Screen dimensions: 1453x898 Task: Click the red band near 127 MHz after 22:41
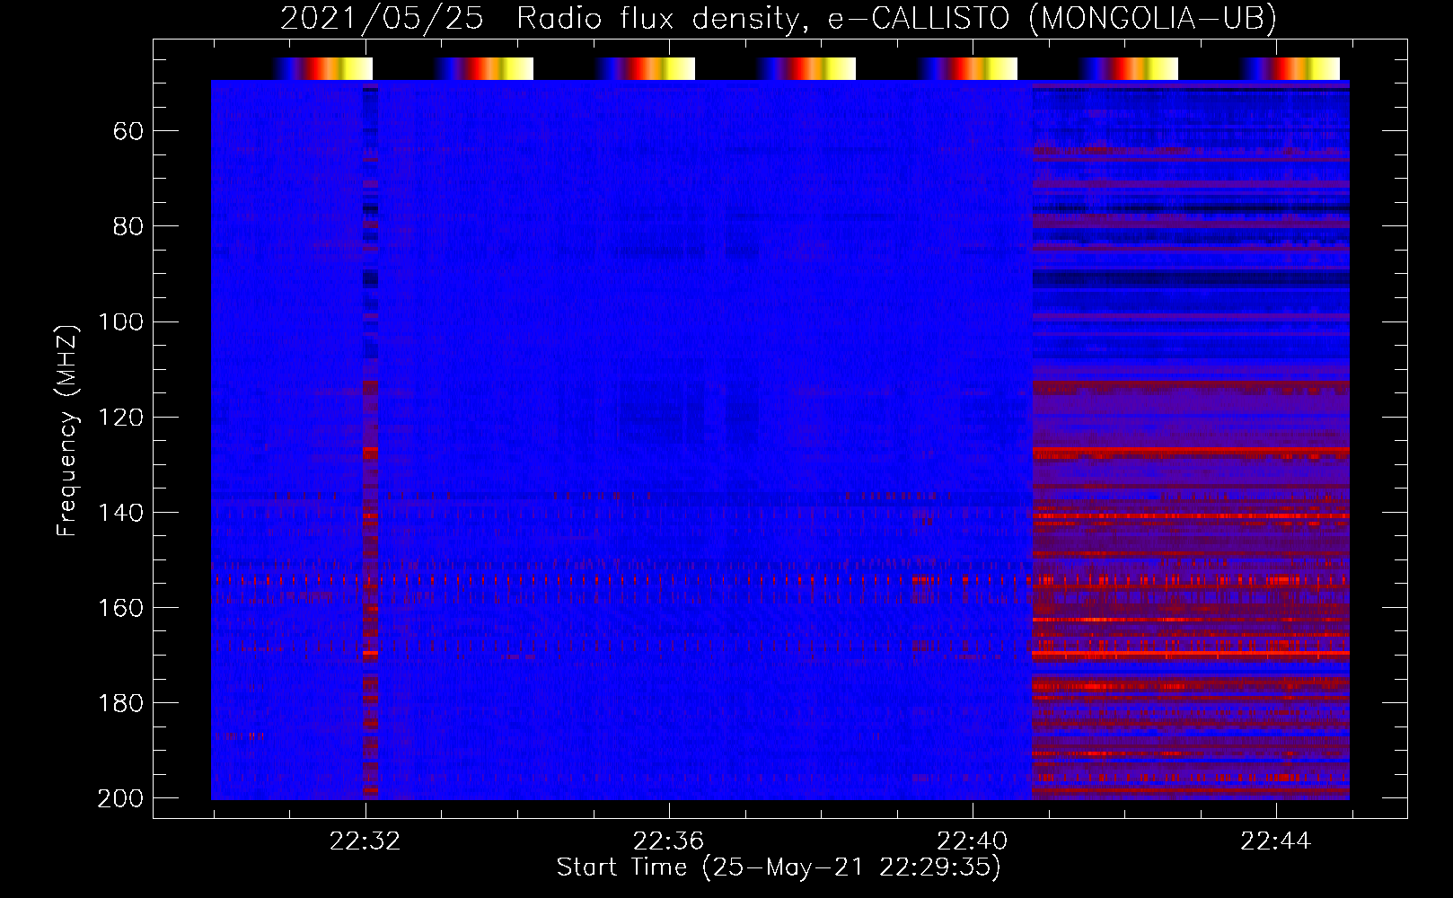click(x=1191, y=450)
